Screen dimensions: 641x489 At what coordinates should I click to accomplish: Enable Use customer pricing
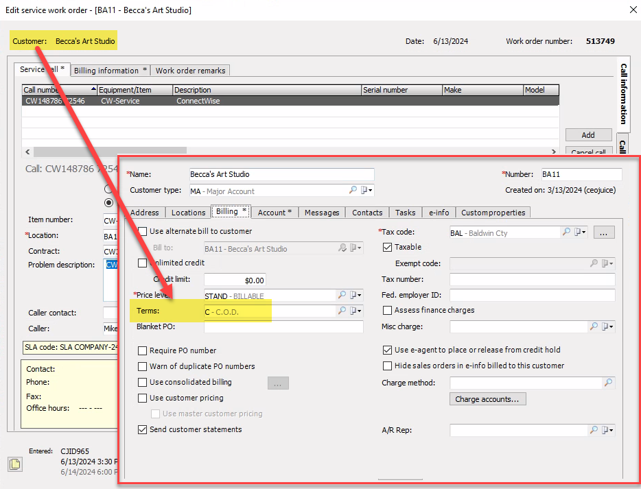142,398
